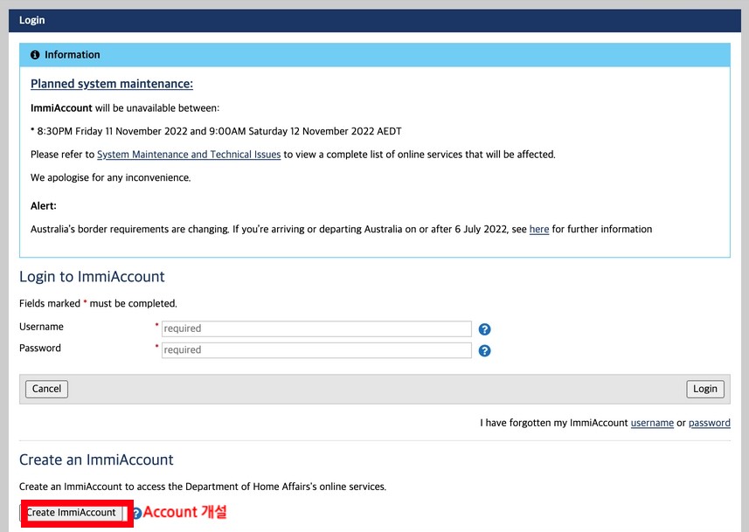Click the Login title in dark header bar
Image resolution: width=749 pixels, height=532 pixels.
[x=32, y=20]
